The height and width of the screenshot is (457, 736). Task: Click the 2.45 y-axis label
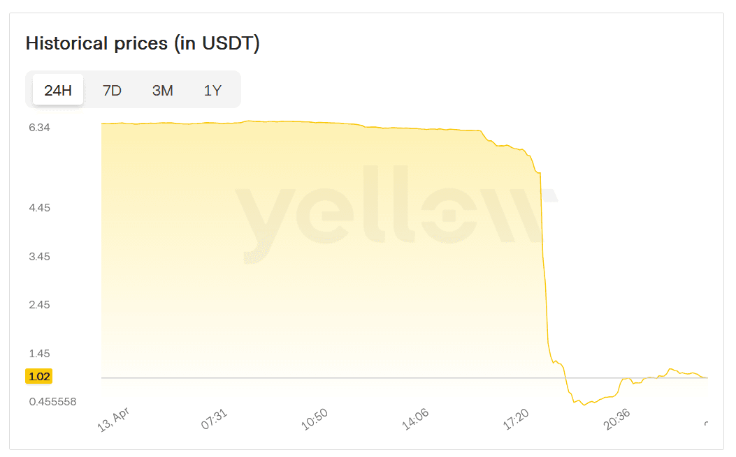tap(39, 305)
